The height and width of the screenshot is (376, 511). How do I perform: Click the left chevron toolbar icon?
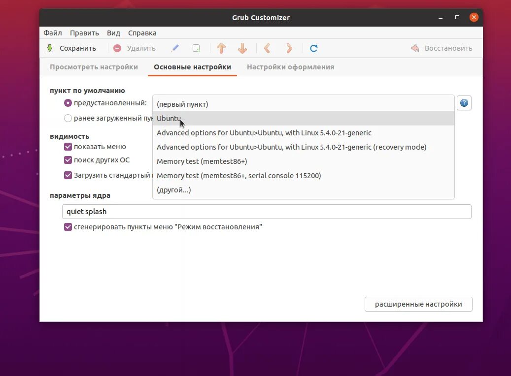tap(267, 48)
